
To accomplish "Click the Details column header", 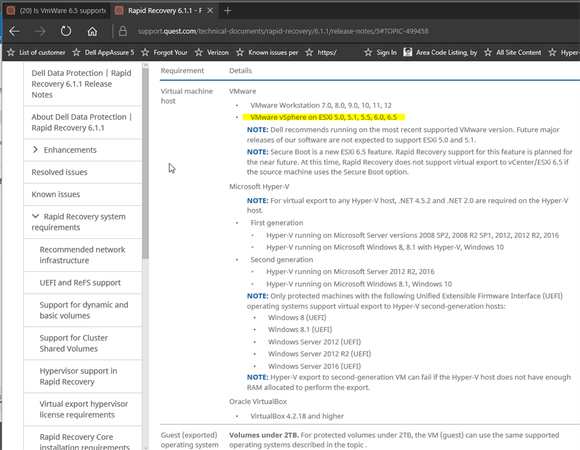I will [240, 70].
